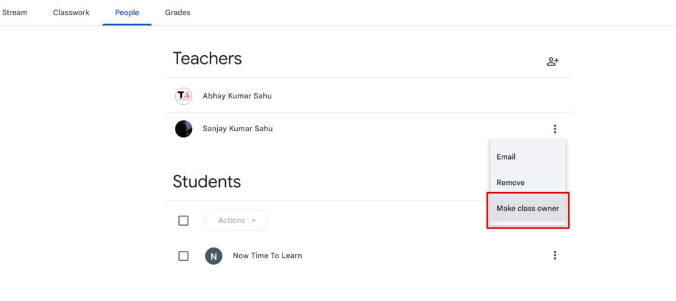The width and height of the screenshot is (676, 301).
Task: Click the N avatar of the student
Action: pyautogui.click(x=214, y=255)
